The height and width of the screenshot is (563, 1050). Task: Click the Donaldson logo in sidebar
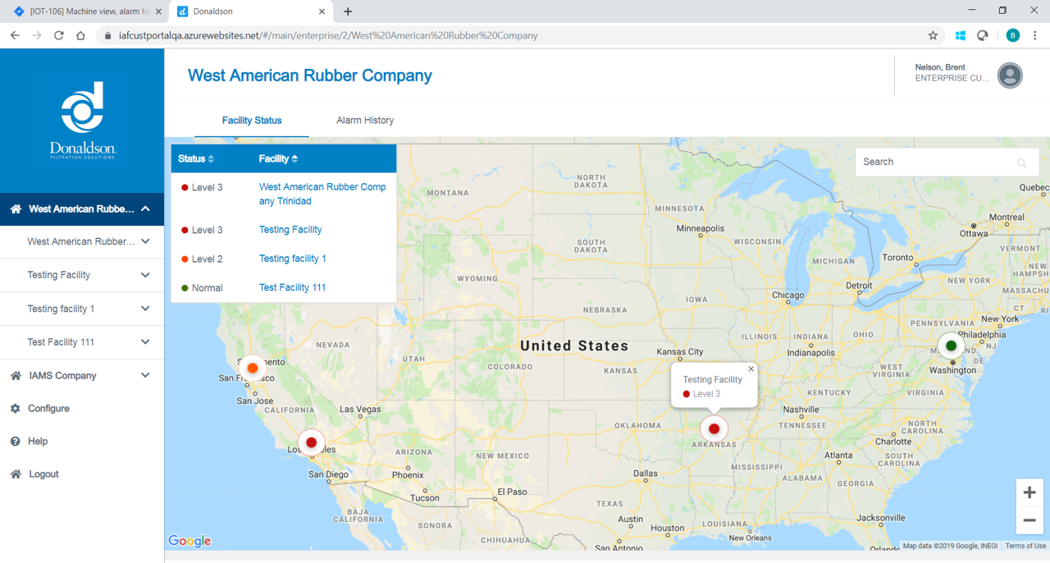pos(82,119)
